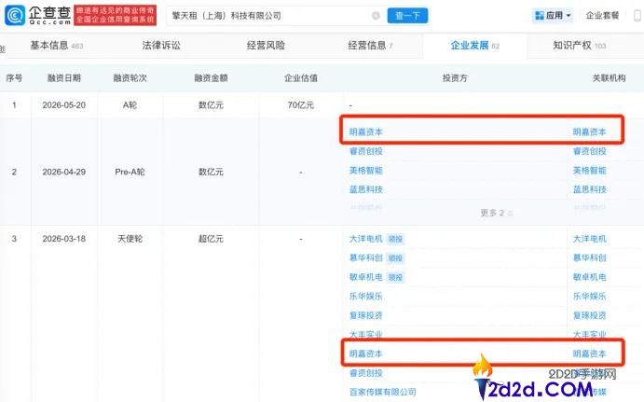The width and height of the screenshot is (644, 402).
Task: Open the 企业套餐 link
Action: (602, 16)
